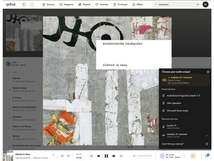
Task: Go forward with the right arrow button
Action: click(x=32, y=4)
